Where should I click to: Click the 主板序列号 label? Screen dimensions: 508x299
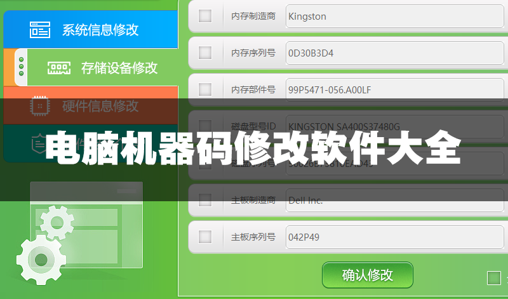[253, 237]
